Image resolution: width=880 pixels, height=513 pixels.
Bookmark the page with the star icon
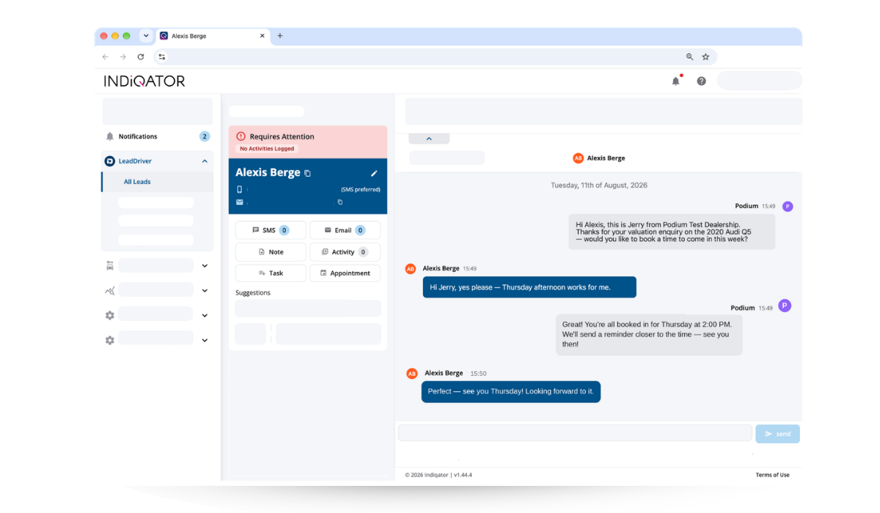(x=705, y=56)
